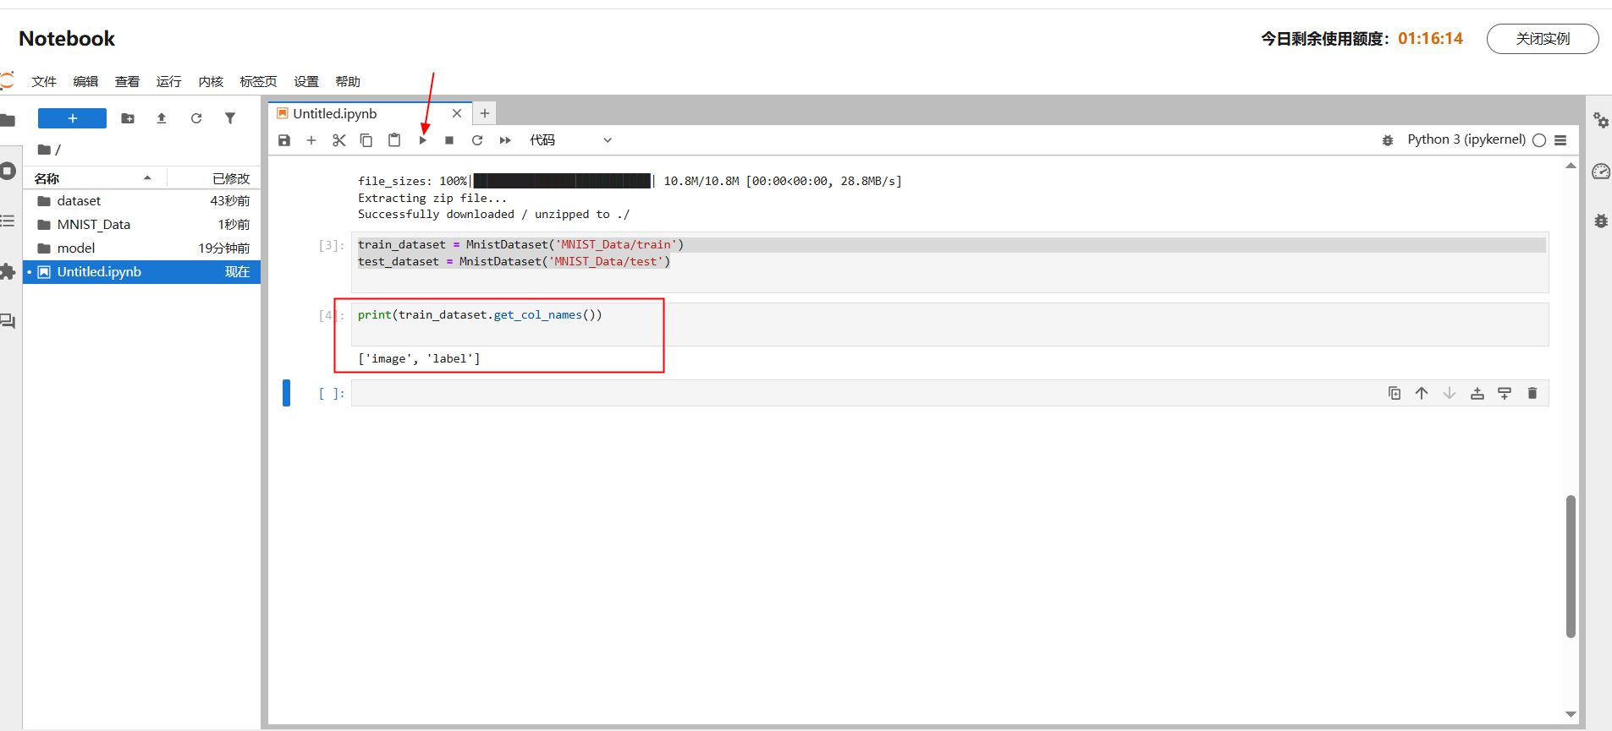This screenshot has width=1612, height=731.
Task: Open the 运行 menu
Action: pos(169,81)
